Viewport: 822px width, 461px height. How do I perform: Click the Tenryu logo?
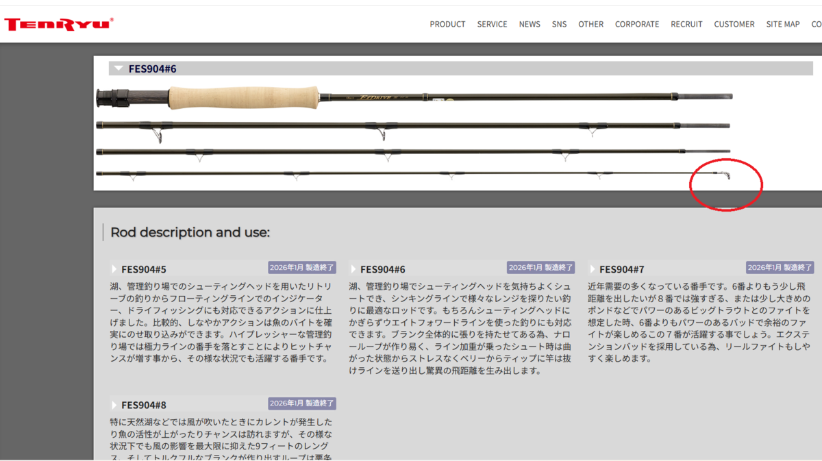tap(59, 24)
